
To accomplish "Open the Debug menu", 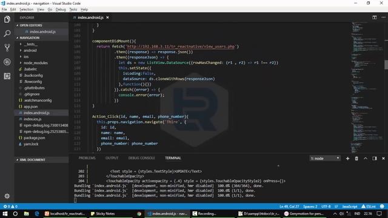I will pos(61,10).
